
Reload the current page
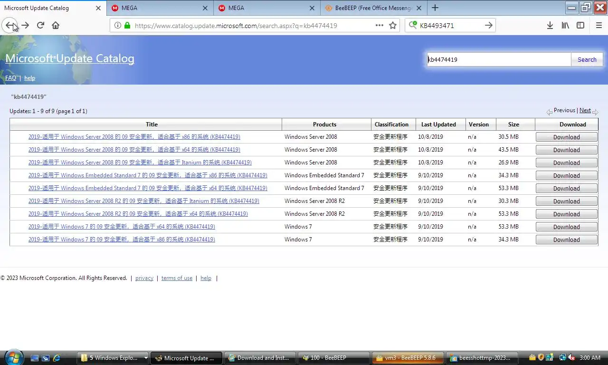coord(40,25)
